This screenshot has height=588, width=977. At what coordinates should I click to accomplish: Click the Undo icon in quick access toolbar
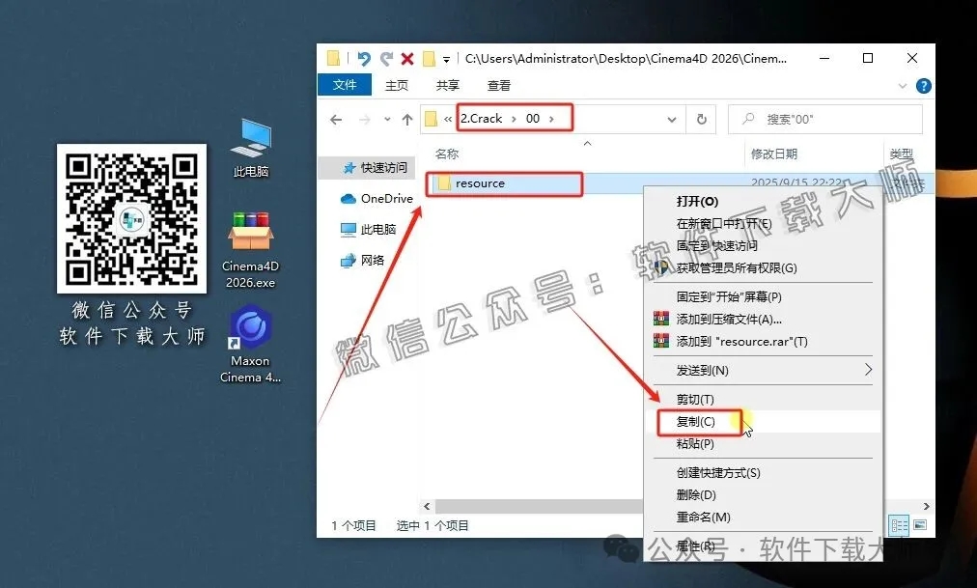click(x=363, y=59)
